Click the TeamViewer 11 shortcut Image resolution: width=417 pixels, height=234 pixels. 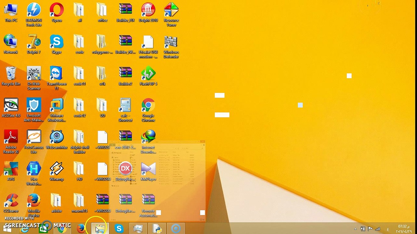(57, 78)
